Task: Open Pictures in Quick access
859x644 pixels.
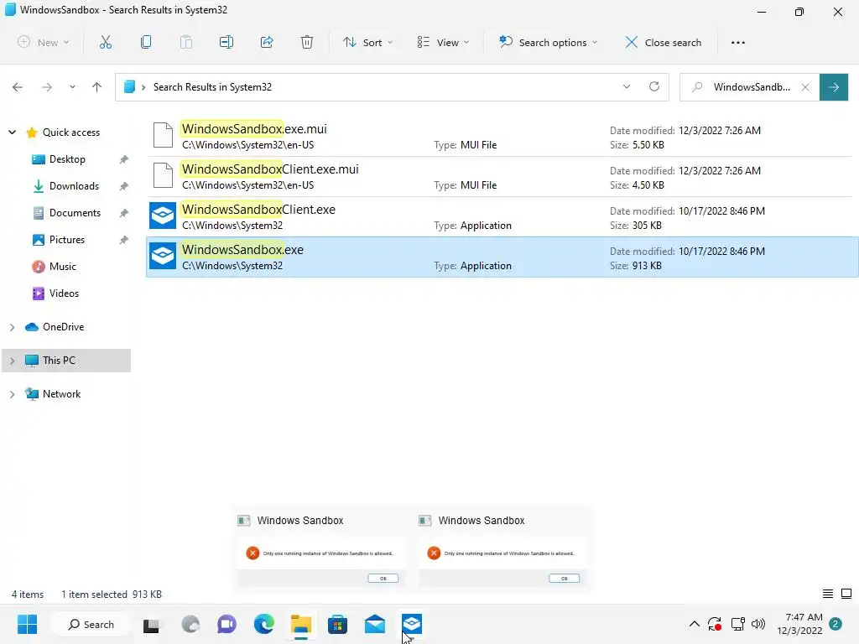Action: (x=67, y=239)
